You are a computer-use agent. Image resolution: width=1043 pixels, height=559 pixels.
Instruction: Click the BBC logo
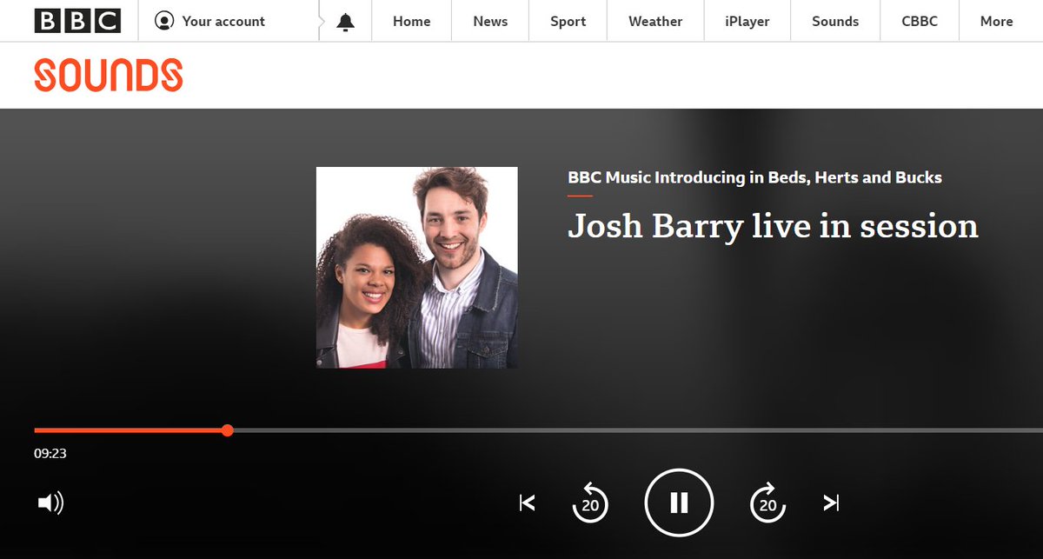coord(78,21)
